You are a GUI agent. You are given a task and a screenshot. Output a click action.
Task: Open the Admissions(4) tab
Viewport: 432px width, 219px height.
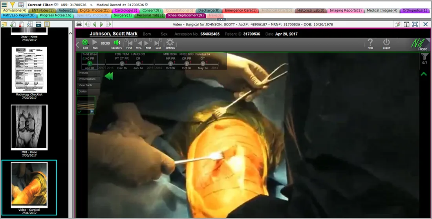coord(15,11)
